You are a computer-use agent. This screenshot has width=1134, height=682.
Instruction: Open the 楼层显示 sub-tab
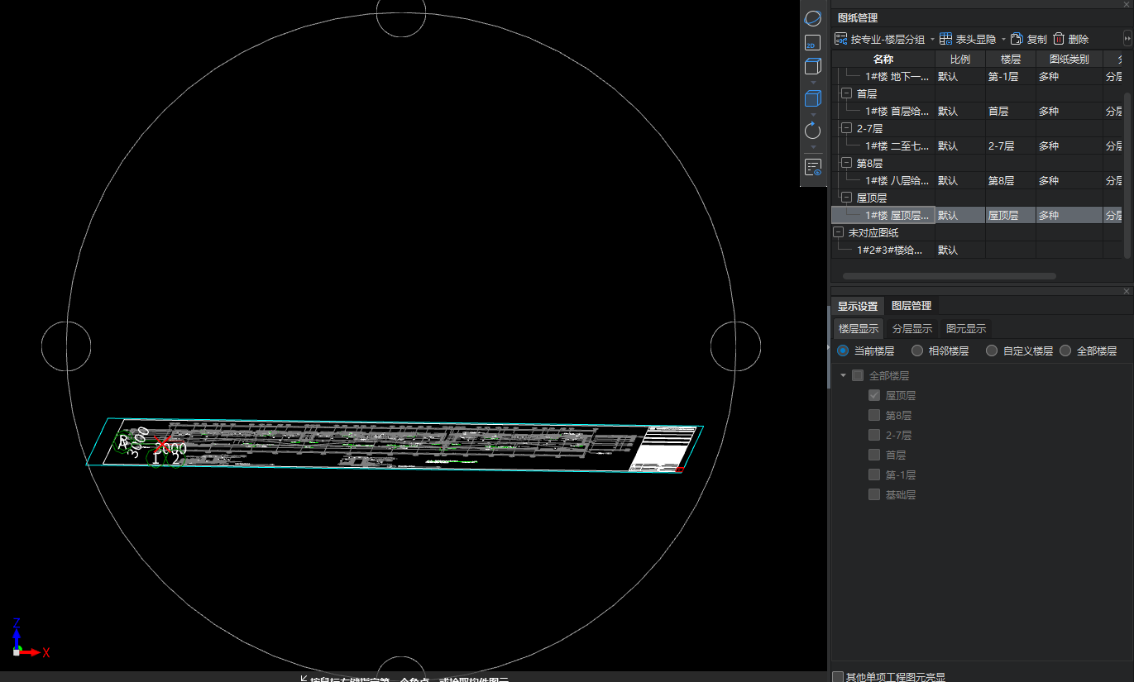[859, 328]
